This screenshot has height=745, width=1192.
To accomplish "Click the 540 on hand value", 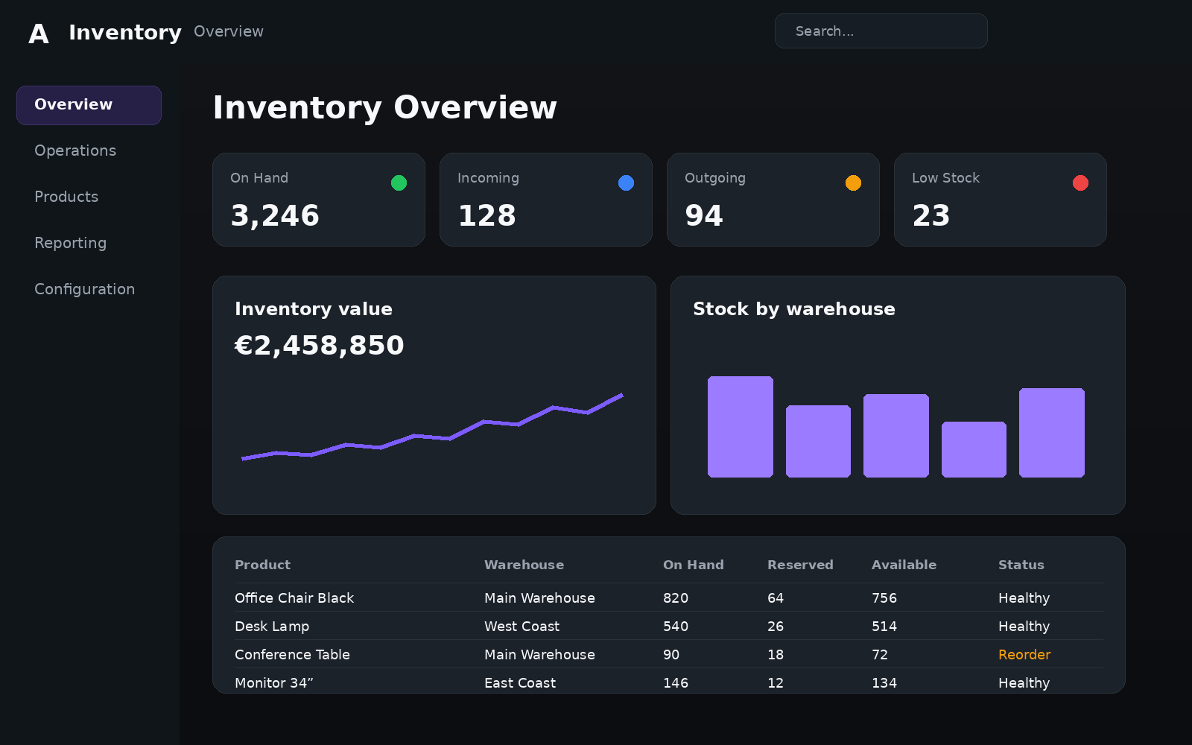I will coord(676,627).
